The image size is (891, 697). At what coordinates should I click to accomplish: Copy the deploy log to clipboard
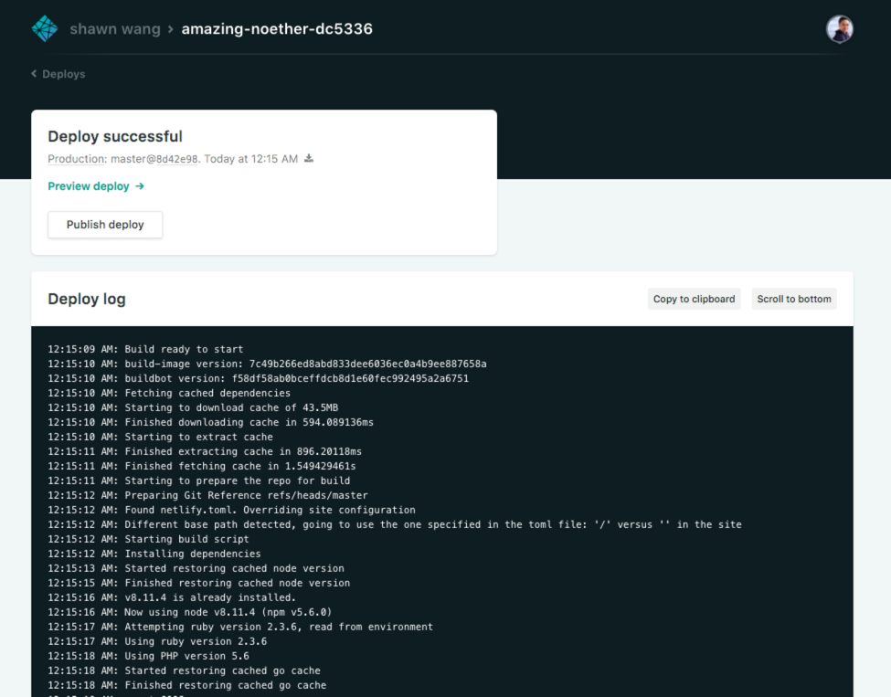[694, 299]
